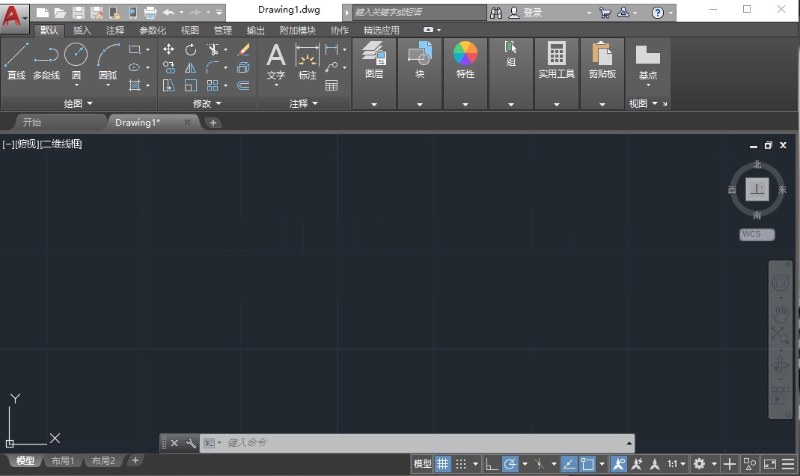
Task: Choose the Rotate tool icon
Action: (x=191, y=49)
